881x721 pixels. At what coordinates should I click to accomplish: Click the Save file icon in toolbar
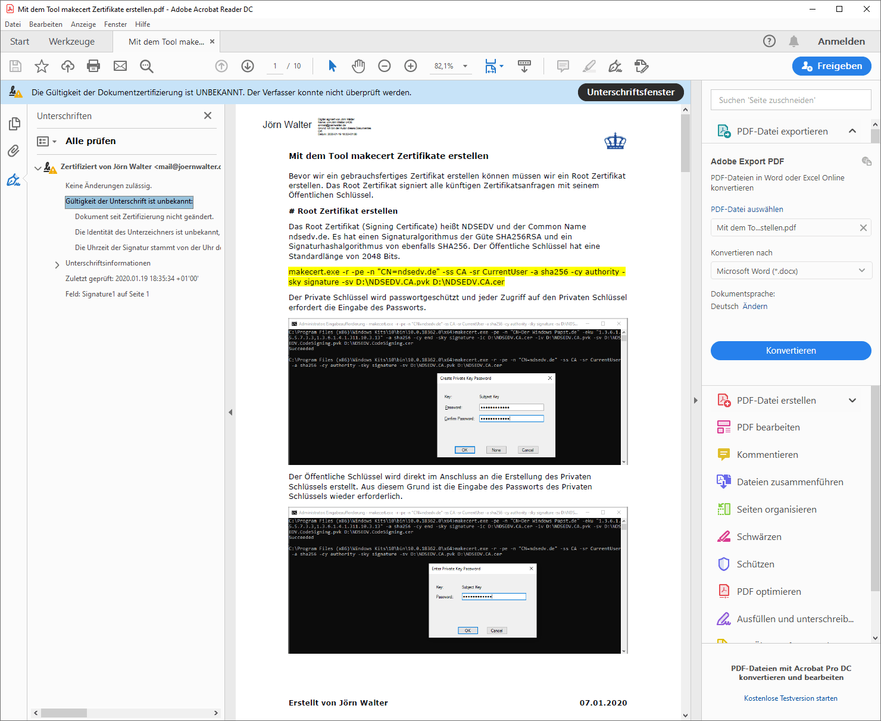(15, 66)
